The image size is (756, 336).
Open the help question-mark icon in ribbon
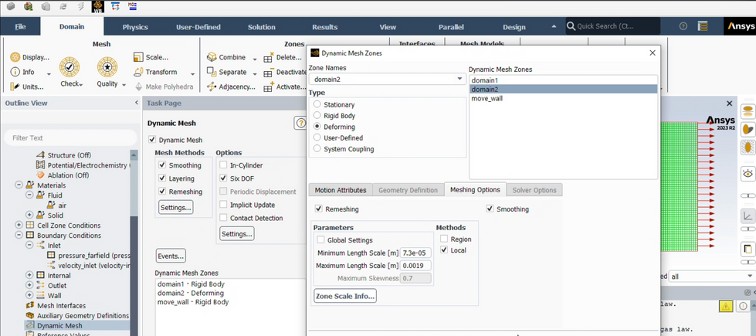[x=683, y=26]
